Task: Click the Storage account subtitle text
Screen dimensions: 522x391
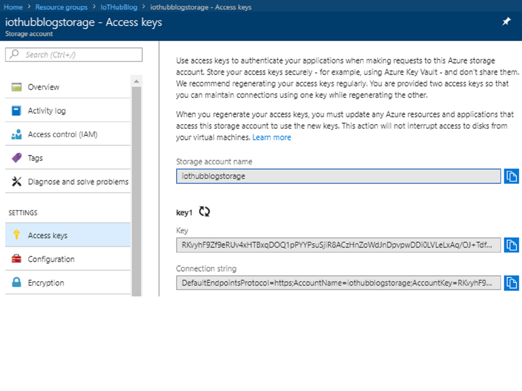Action: tap(29, 34)
